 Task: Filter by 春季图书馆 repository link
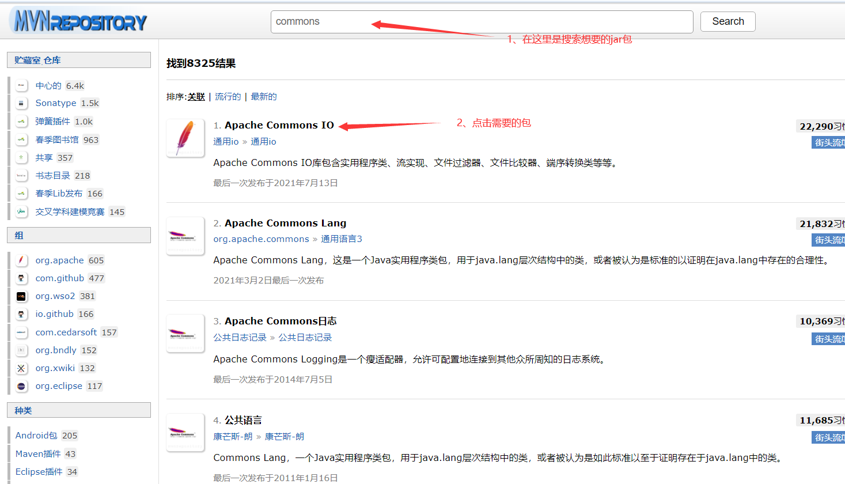click(57, 139)
